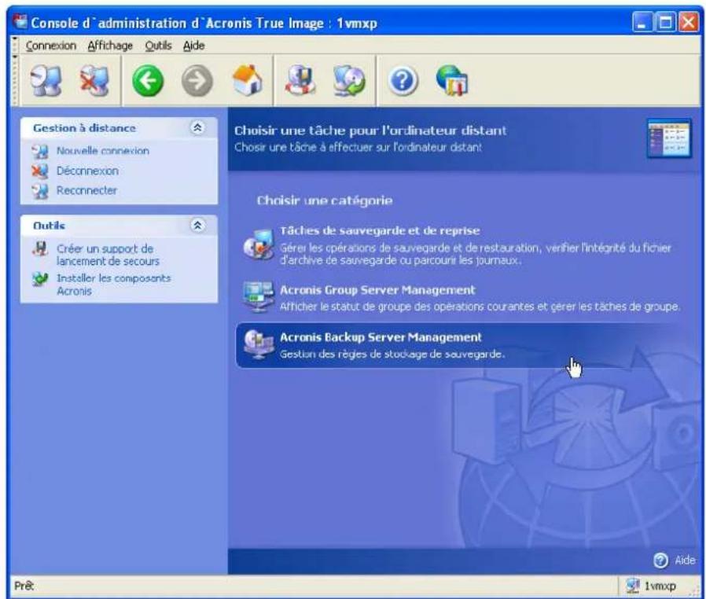Open the Outils menu
The width and height of the screenshot is (706, 599).
click(158, 46)
